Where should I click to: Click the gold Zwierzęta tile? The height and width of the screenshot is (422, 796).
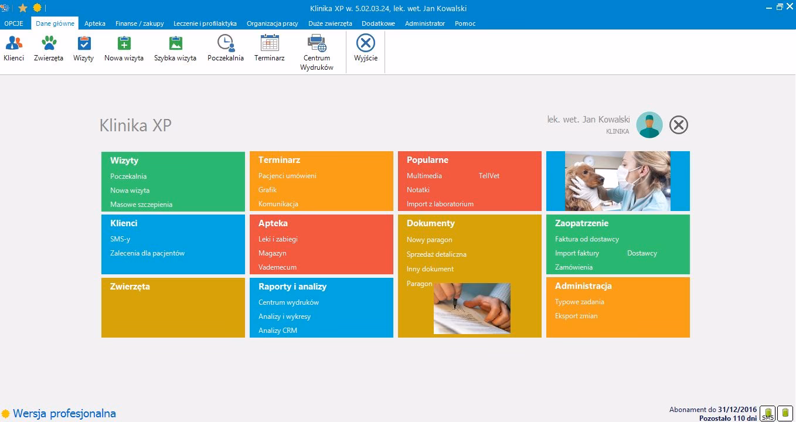click(x=173, y=308)
